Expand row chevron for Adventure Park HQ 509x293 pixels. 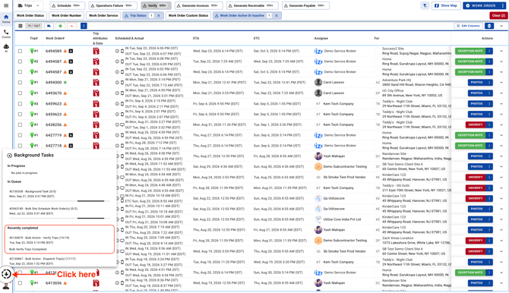[x=501, y=83]
